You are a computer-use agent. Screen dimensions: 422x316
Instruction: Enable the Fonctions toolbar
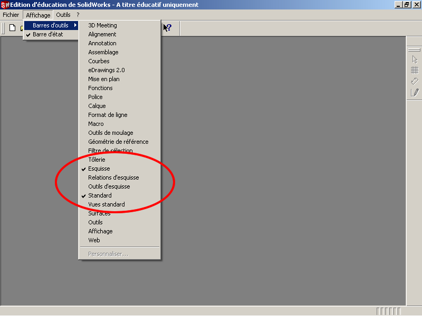pyautogui.click(x=120, y=88)
